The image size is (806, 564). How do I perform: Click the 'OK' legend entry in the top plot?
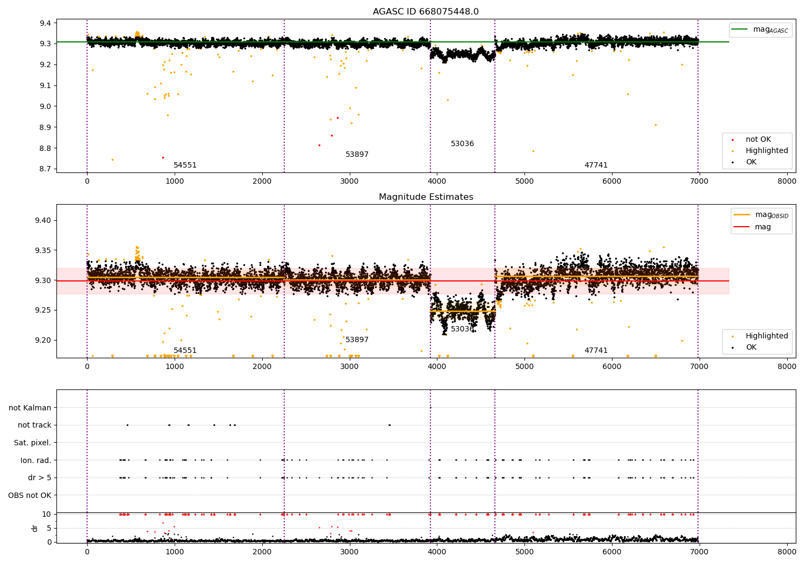pyautogui.click(x=751, y=162)
